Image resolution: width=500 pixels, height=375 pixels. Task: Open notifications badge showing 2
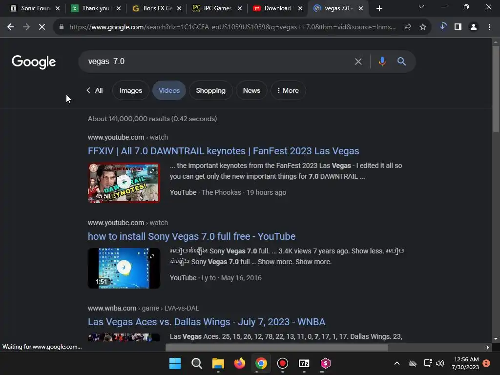coord(486,363)
